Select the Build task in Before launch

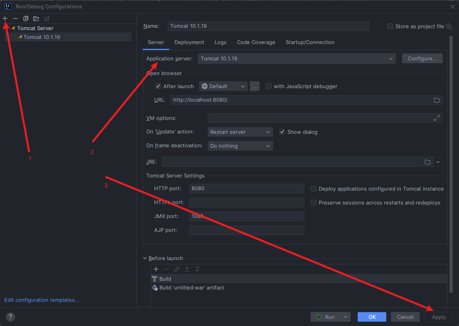click(x=299, y=279)
